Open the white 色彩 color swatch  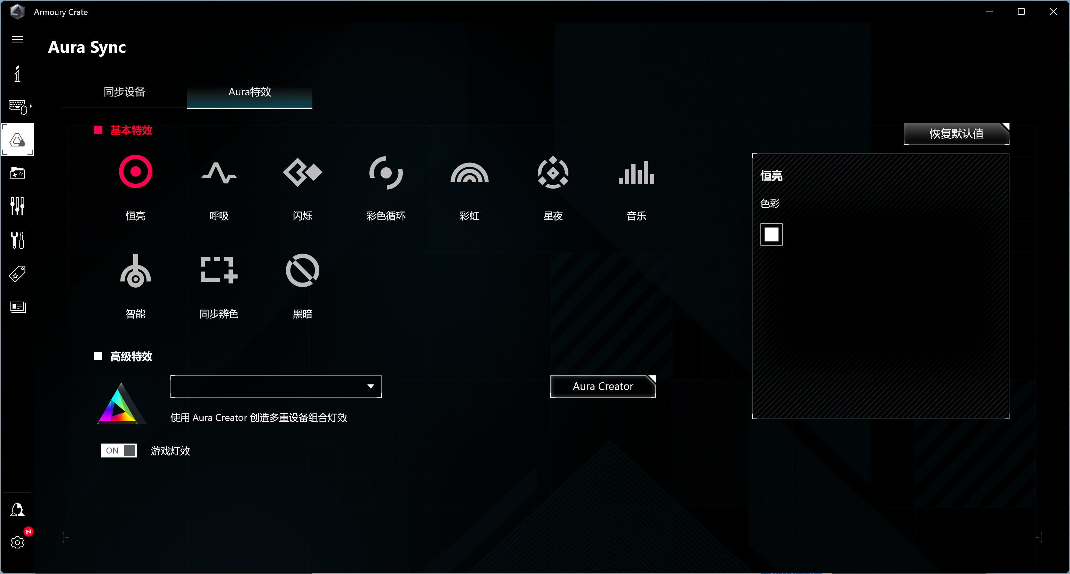(771, 235)
